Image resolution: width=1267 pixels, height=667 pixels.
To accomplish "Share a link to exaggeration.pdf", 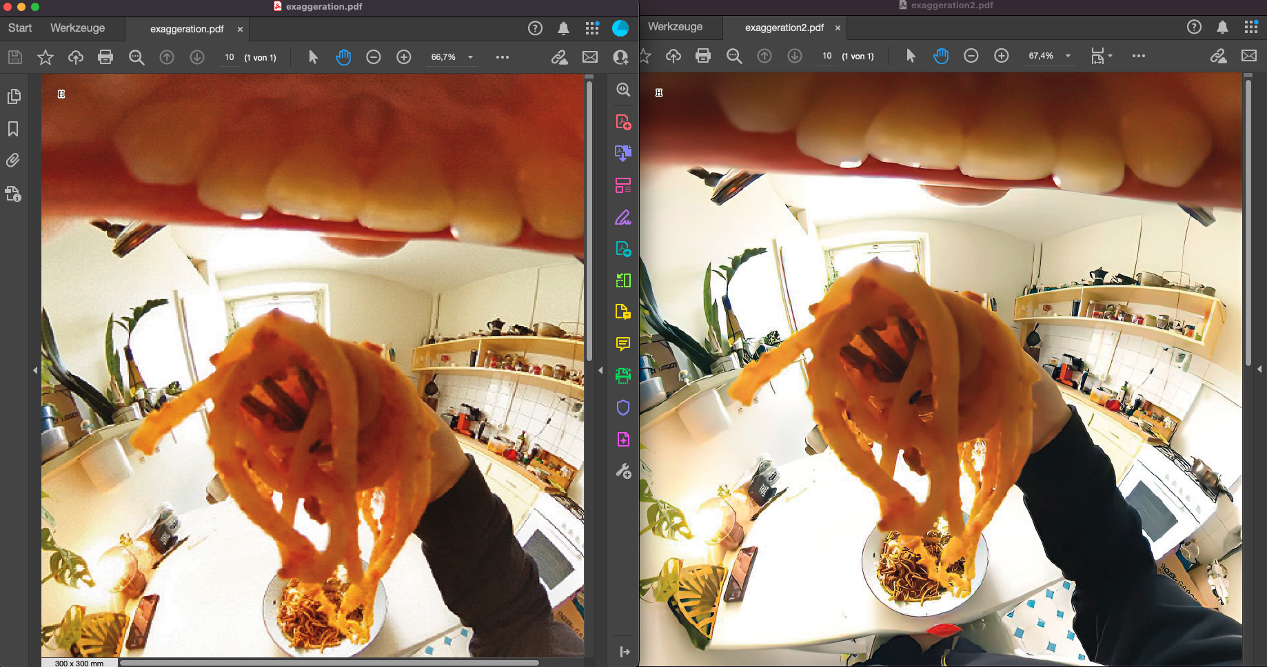I will coord(559,57).
